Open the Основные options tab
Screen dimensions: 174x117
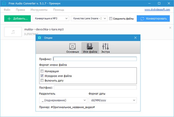(x=72, y=48)
